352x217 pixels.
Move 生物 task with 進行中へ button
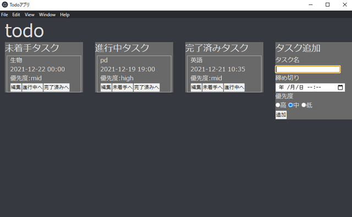click(32, 87)
